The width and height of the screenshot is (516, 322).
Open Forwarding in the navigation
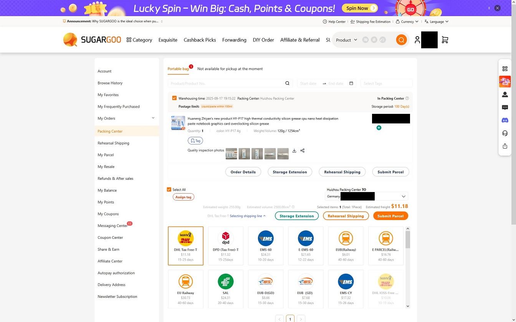tap(234, 40)
